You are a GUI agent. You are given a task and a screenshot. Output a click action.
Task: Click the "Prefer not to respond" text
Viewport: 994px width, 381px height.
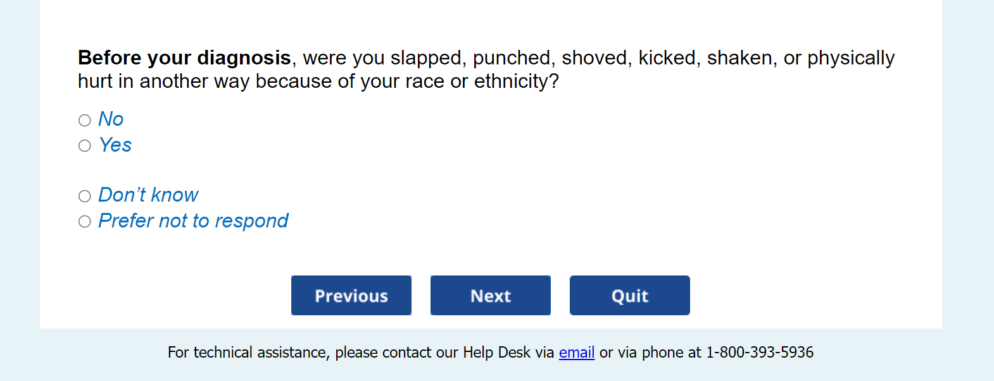193,221
